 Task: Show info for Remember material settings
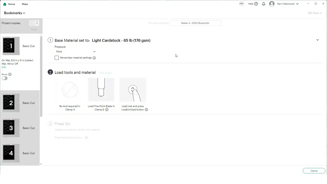tap(94, 58)
